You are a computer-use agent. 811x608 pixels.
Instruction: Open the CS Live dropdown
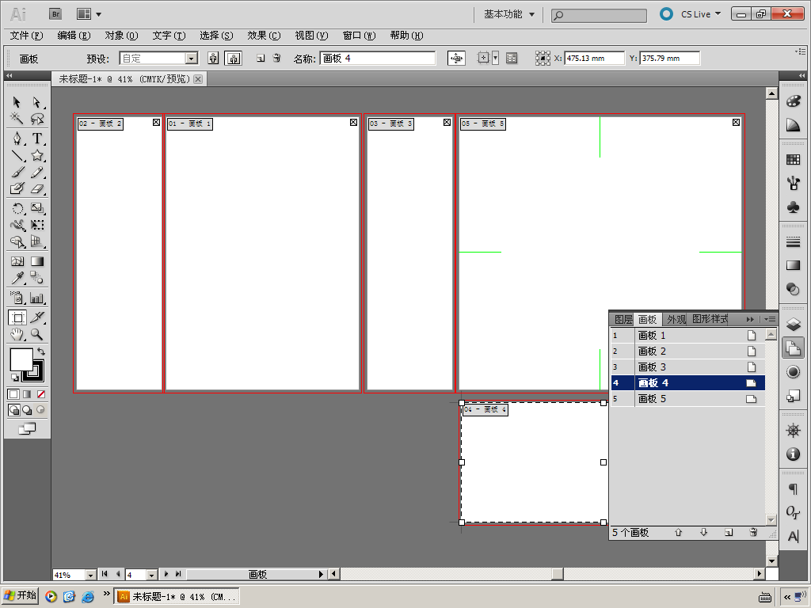700,14
